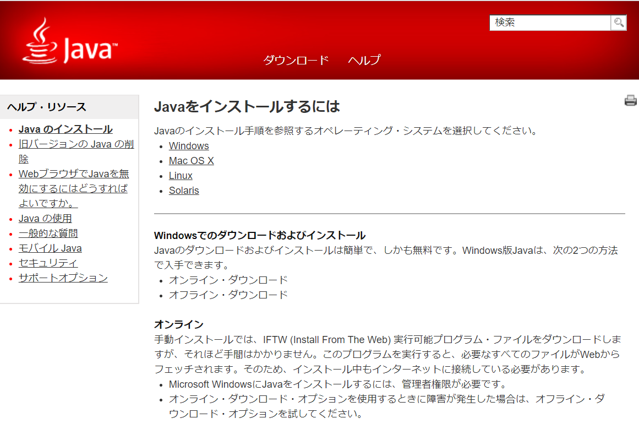639x429 pixels.
Task: Open セキュリティ in the sidebar
Action: (x=48, y=263)
